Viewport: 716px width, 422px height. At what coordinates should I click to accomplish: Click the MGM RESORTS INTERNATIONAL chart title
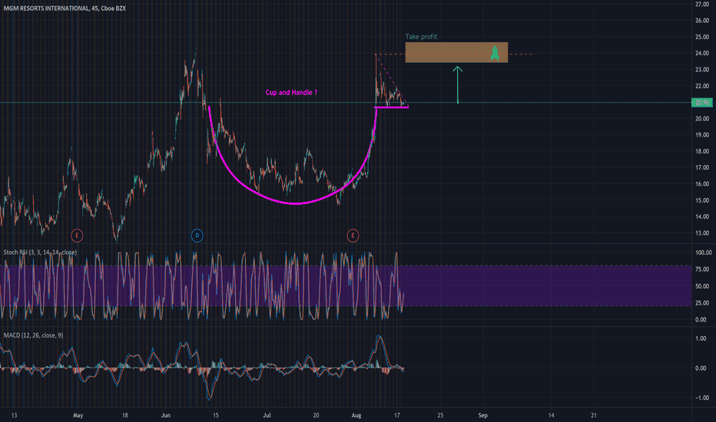(x=65, y=8)
